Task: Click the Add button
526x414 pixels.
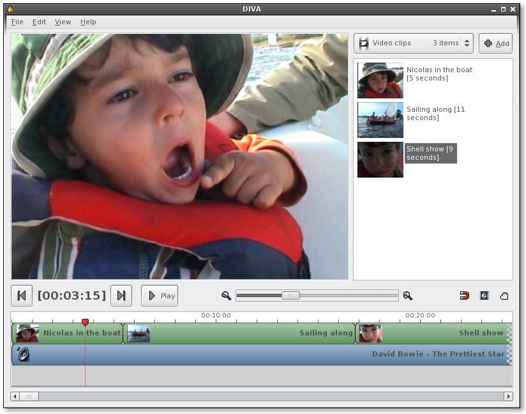Action: tap(496, 43)
